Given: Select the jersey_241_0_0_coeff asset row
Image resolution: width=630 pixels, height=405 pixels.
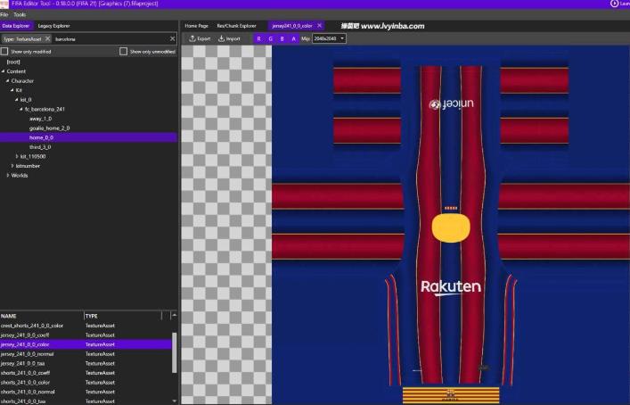Looking at the screenshot, I should click(x=86, y=335).
